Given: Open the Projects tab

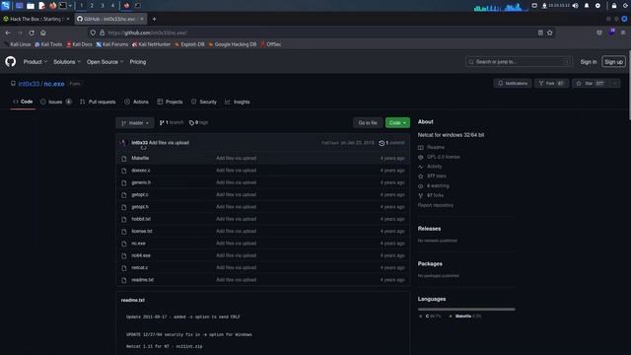Looking at the screenshot, I should (170, 102).
